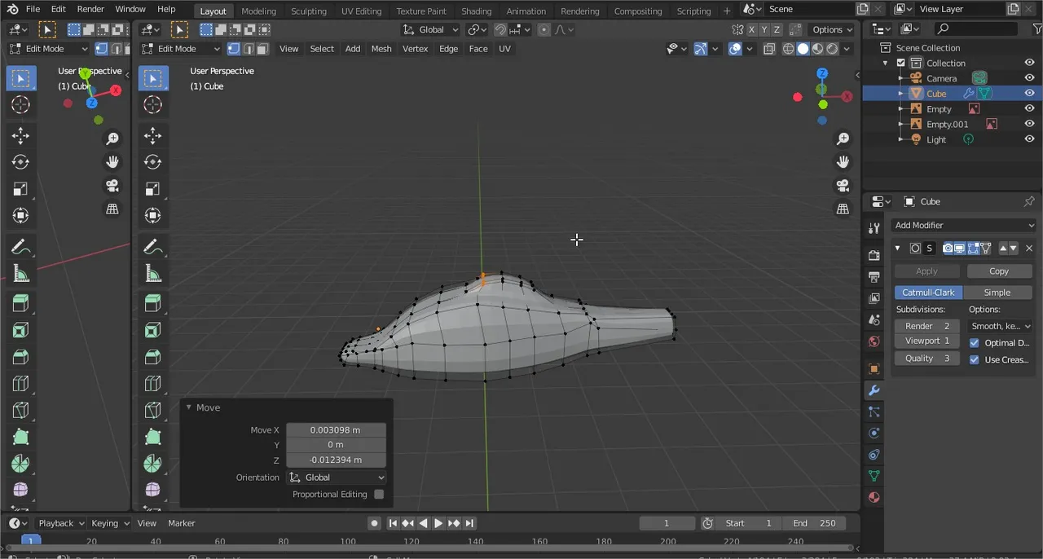Move the modifier up in the stack
1043x559 pixels.
pyautogui.click(x=1003, y=248)
